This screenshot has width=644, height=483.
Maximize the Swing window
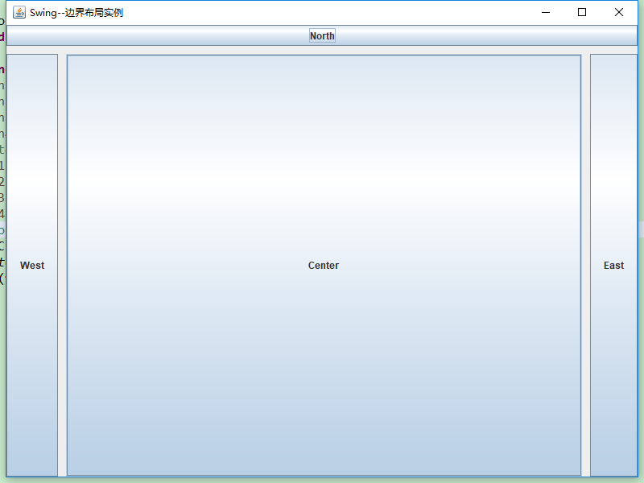click(582, 12)
